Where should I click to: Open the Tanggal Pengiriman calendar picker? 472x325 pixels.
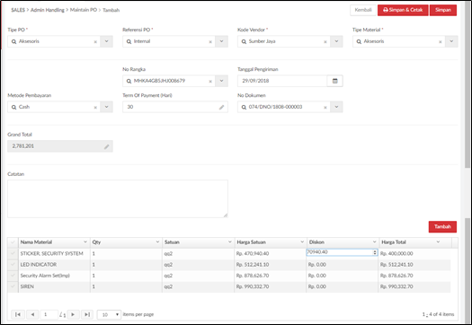coord(334,81)
